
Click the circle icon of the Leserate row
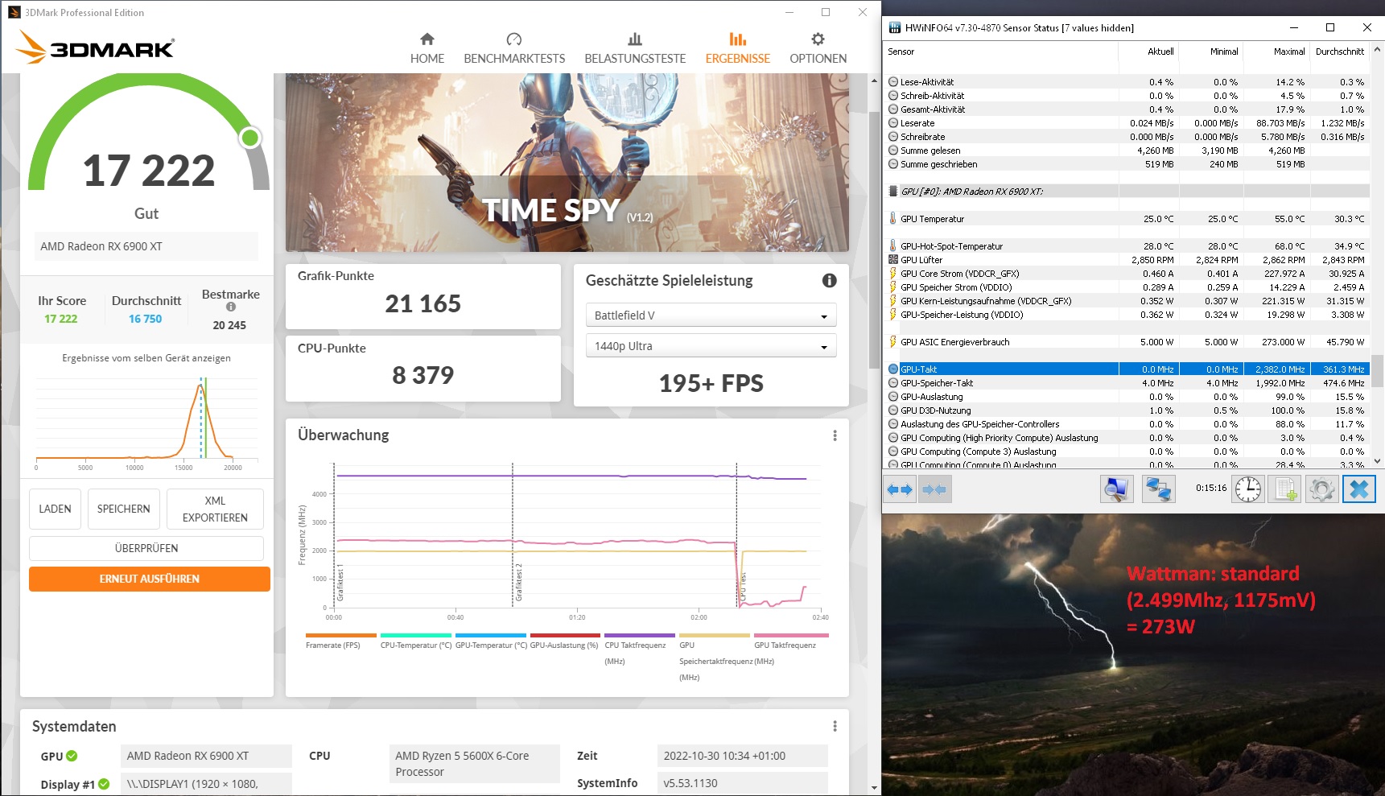892,123
